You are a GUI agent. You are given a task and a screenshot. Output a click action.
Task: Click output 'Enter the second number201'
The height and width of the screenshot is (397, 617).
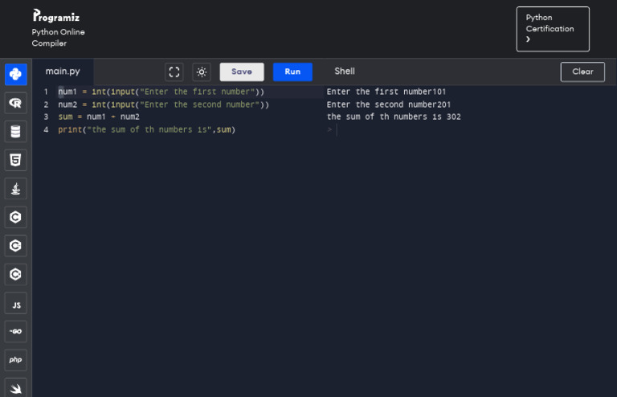[388, 104]
